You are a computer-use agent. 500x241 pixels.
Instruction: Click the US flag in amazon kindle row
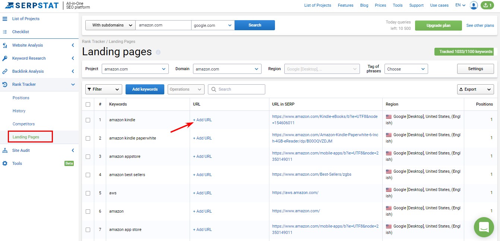coord(389,116)
